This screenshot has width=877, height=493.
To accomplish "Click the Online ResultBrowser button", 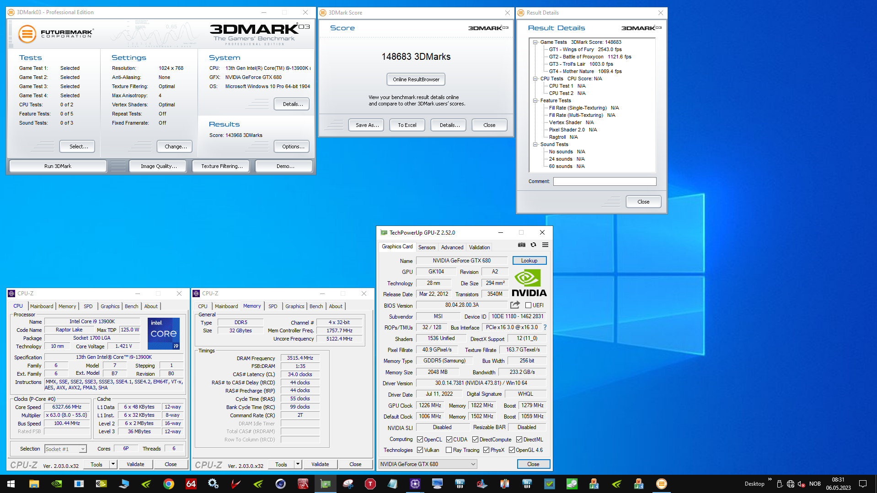I will [x=416, y=79].
